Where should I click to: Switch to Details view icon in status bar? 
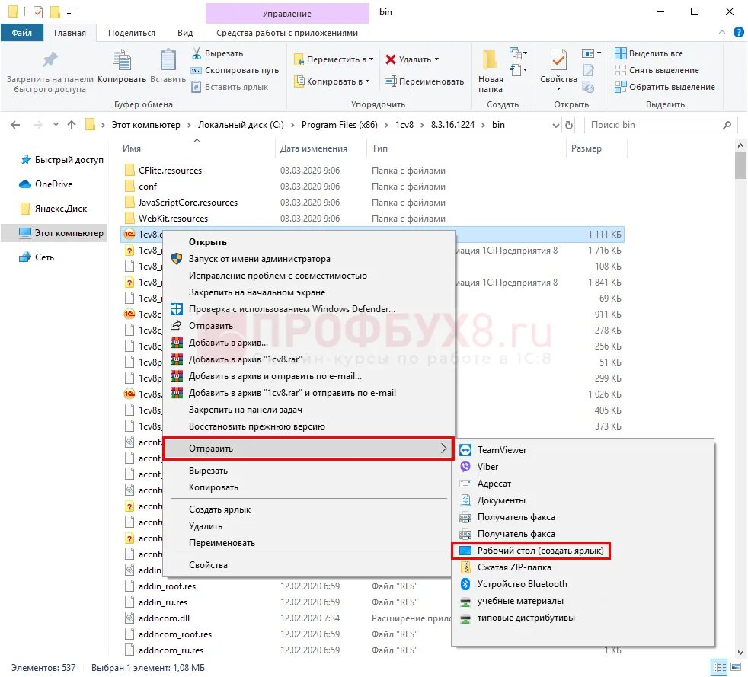(x=719, y=667)
